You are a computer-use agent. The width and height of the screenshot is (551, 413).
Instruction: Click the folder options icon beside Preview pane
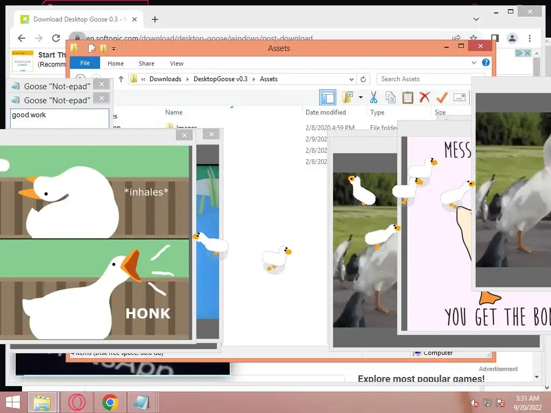pos(348,97)
